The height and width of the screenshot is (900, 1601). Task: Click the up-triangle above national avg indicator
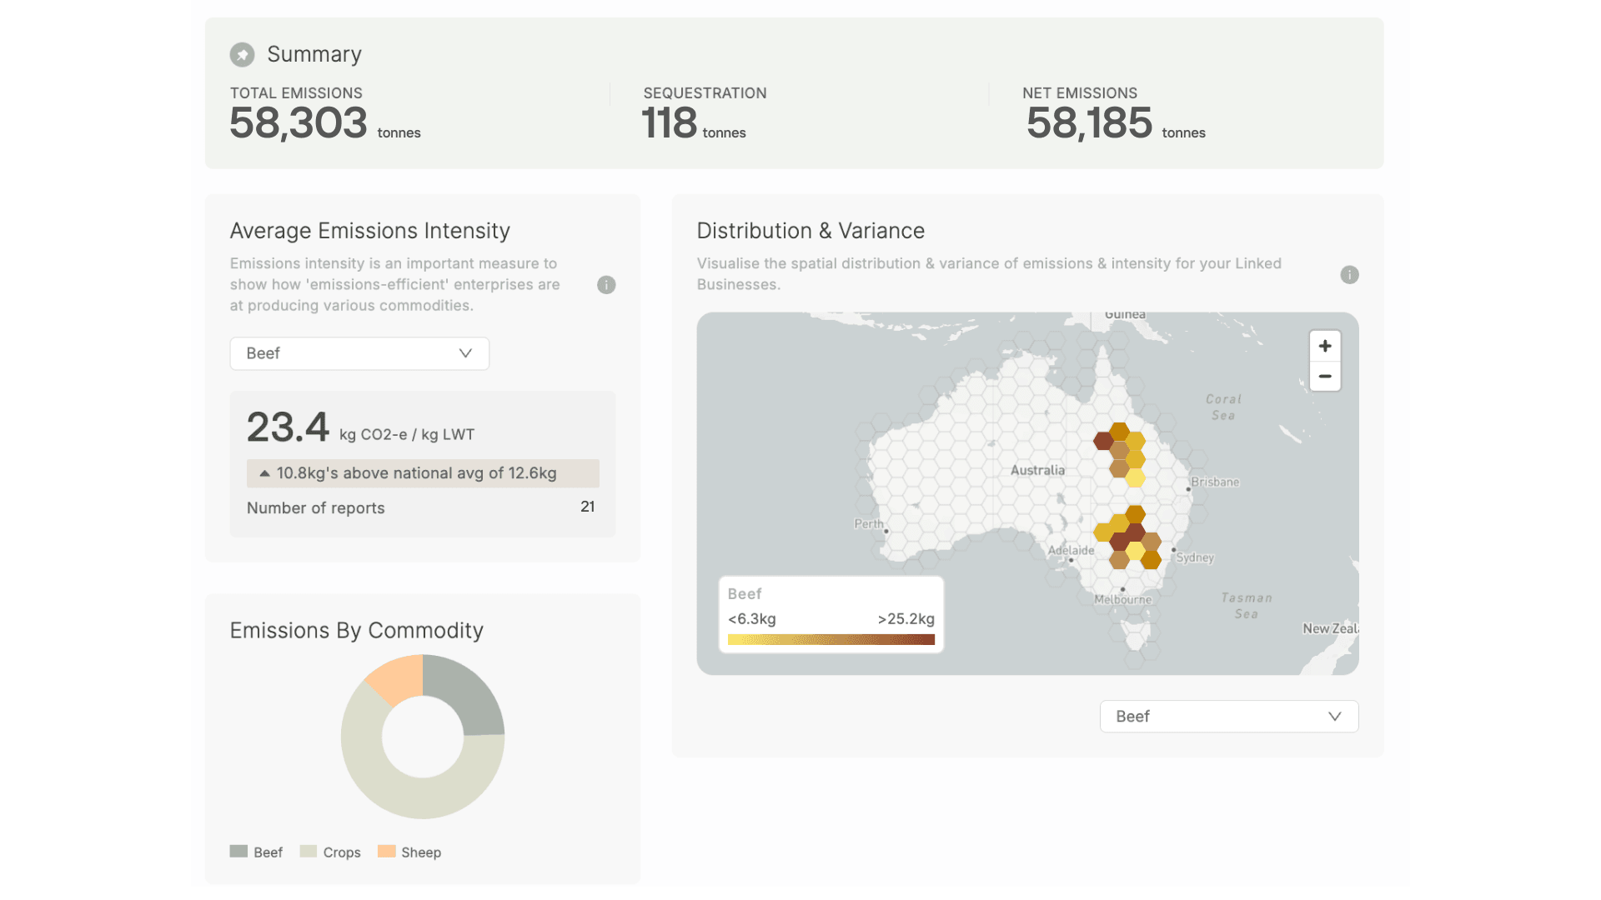tap(264, 473)
